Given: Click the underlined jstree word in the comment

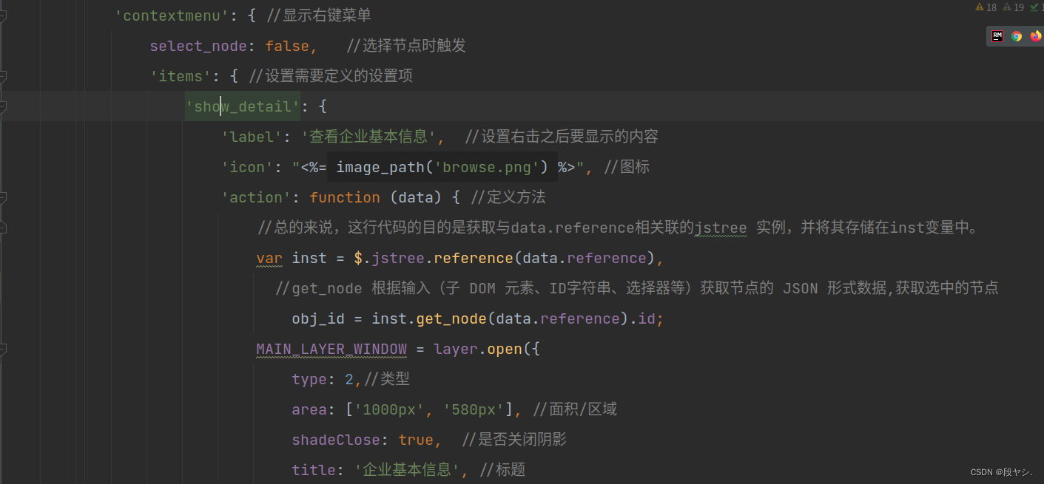Looking at the screenshot, I should (x=720, y=228).
